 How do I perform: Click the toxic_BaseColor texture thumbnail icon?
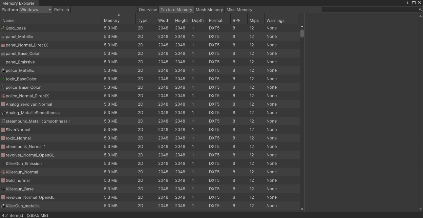pos(3,79)
